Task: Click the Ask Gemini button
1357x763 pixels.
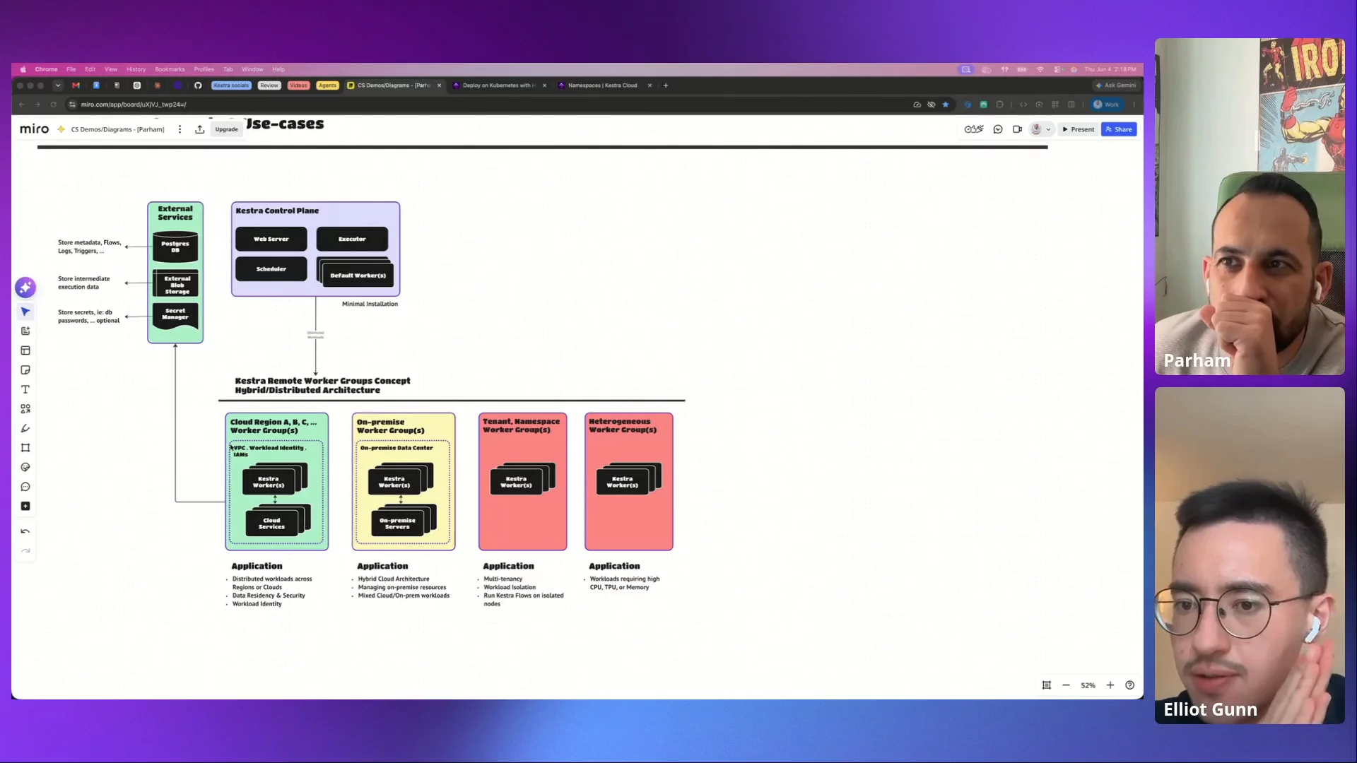Action: coord(1116,85)
